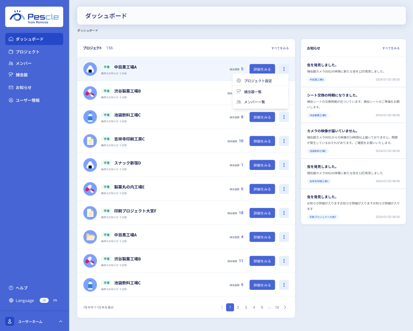Click the onigiri icon of スナック新宿D
The width and height of the screenshot is (413, 331).
pos(90,165)
